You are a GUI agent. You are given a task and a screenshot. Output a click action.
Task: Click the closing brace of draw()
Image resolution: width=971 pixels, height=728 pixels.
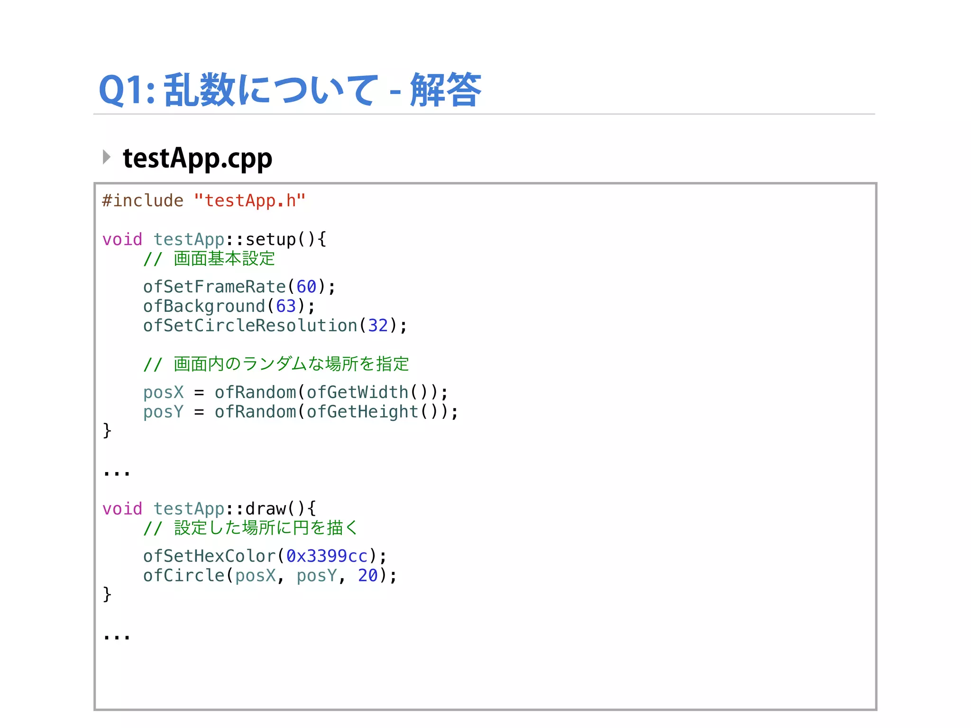pyautogui.click(x=107, y=594)
